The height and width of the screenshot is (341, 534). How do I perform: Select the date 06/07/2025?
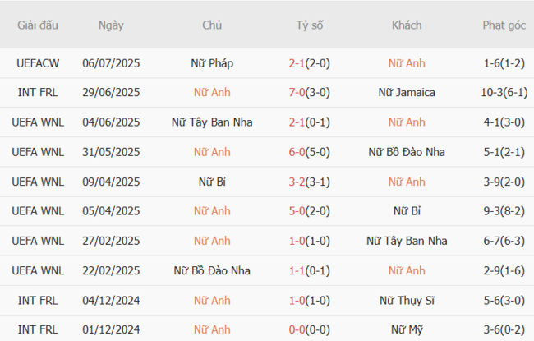(x=111, y=63)
